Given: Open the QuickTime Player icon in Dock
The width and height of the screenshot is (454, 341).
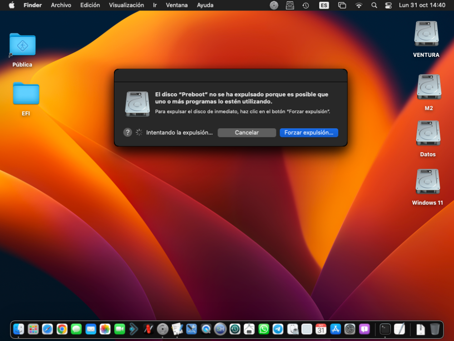Looking at the screenshot, I should [206, 329].
